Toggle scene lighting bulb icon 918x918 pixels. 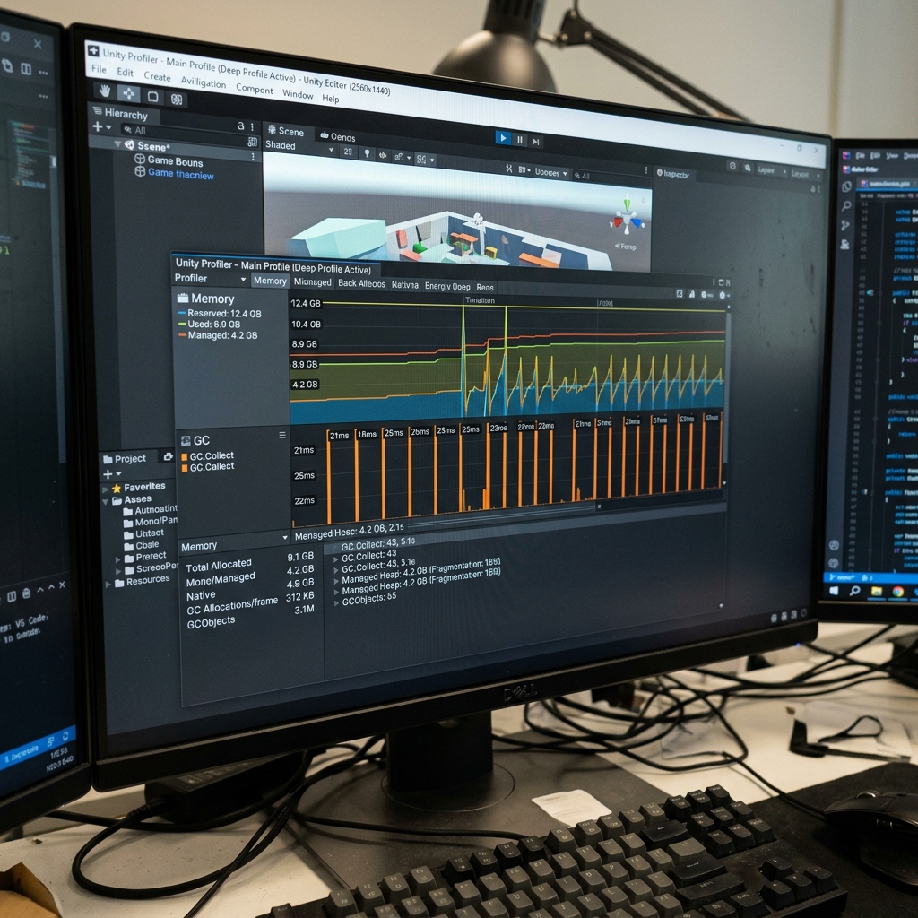(x=367, y=153)
